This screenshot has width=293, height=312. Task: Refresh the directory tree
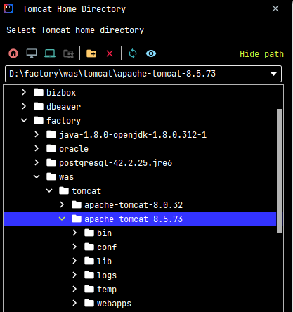pyautogui.click(x=133, y=53)
